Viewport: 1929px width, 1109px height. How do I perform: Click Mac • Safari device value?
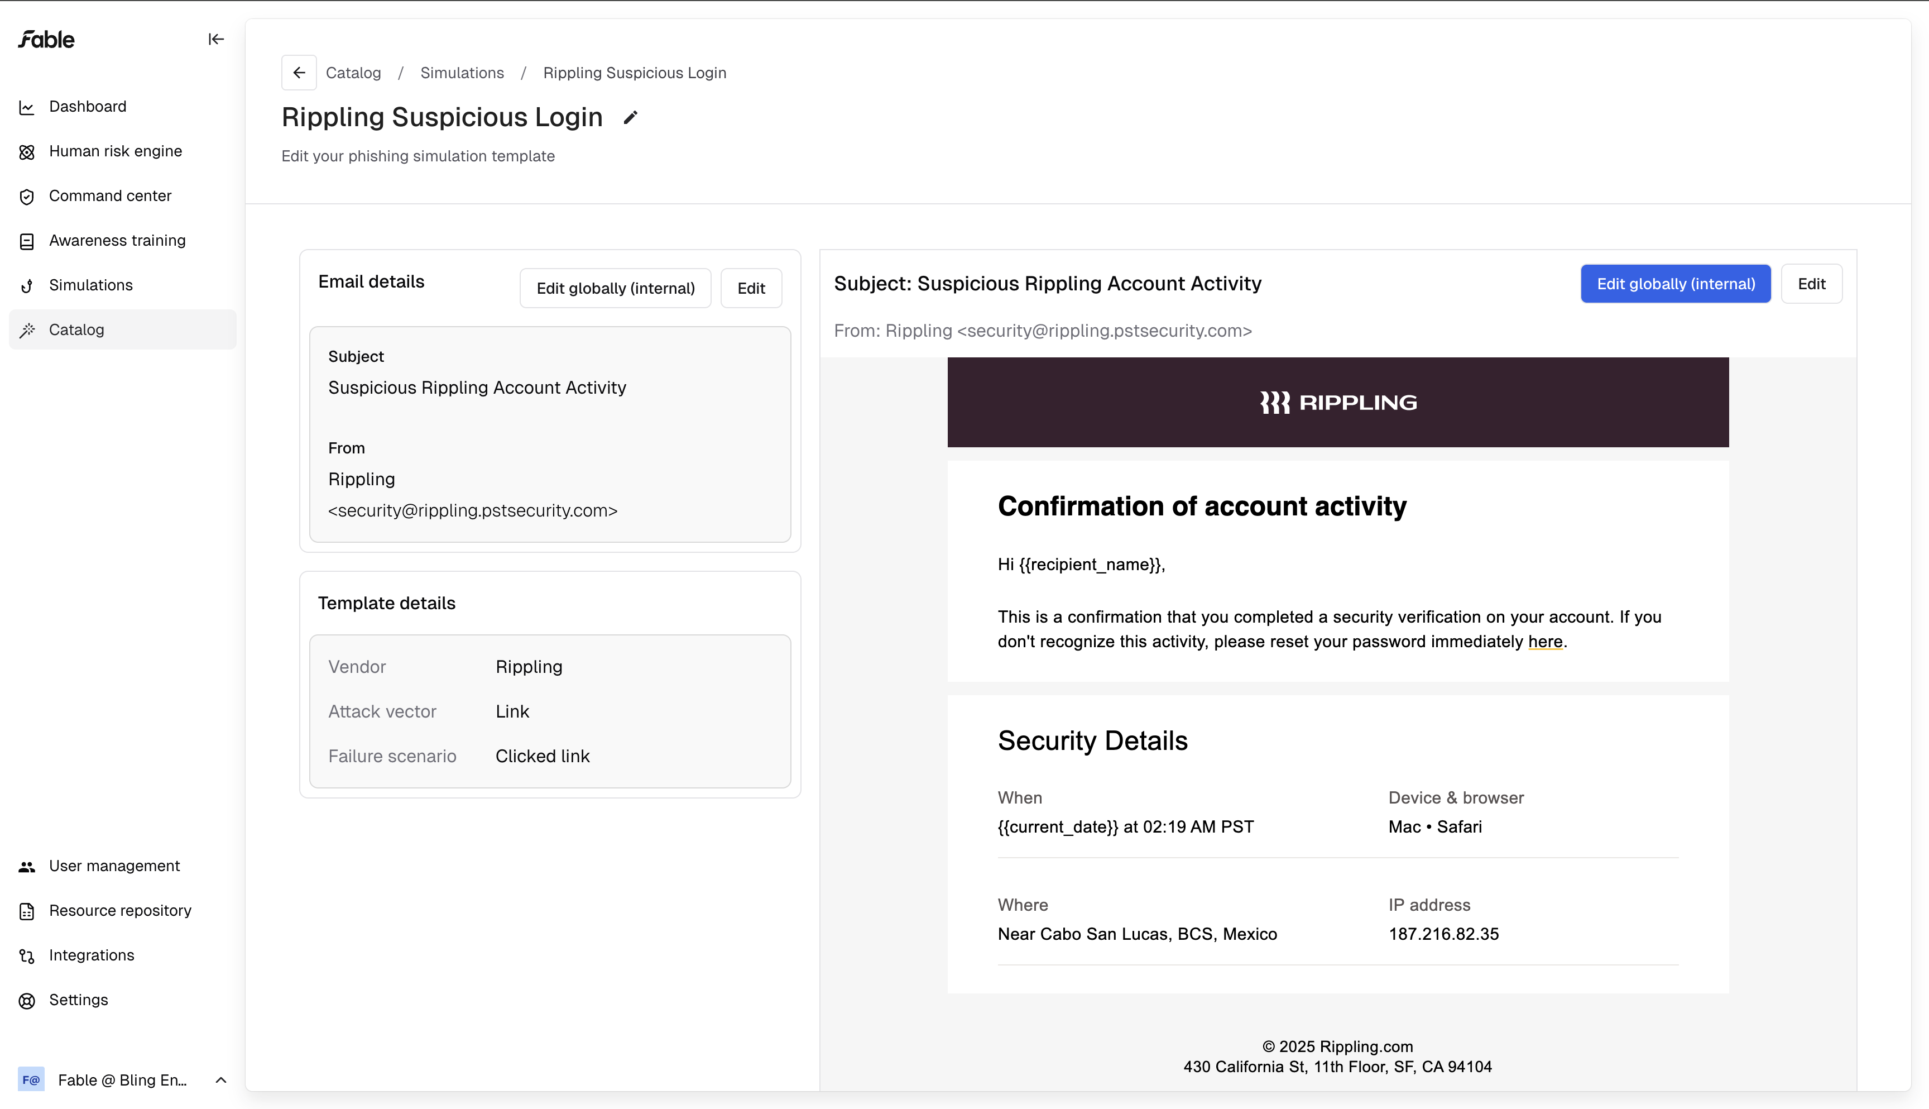[1435, 826]
